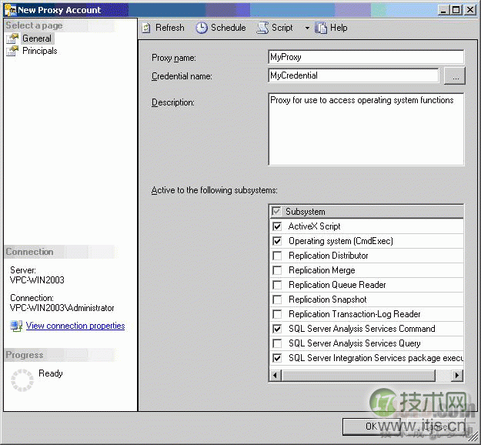Check Replication Transaction-Log Reader subsystem
This screenshot has width=481, height=445.
click(277, 314)
